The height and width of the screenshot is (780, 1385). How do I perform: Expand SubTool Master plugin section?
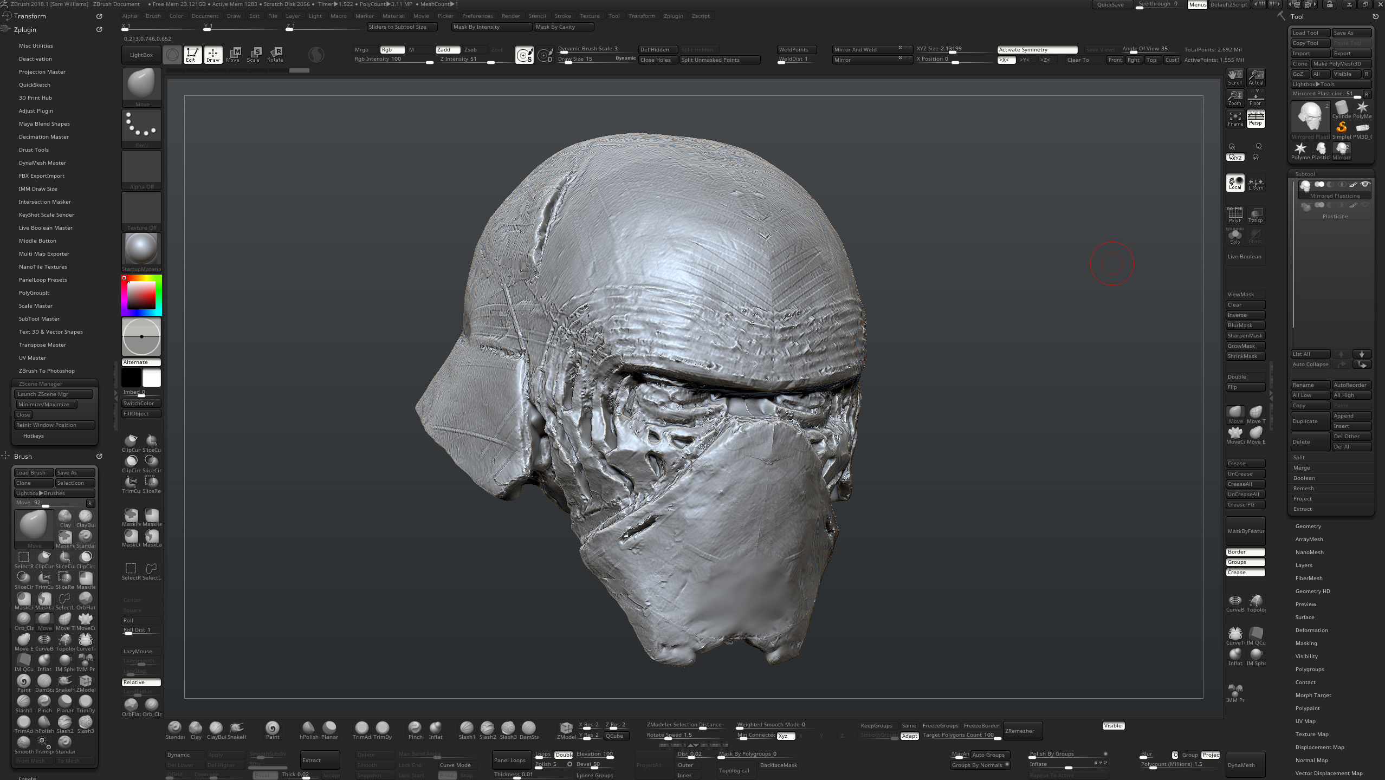pos(39,319)
